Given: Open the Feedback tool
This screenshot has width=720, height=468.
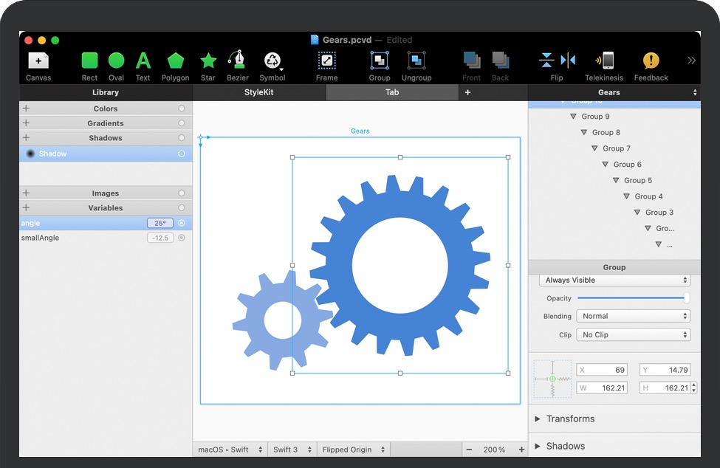Looking at the screenshot, I should tap(651, 61).
